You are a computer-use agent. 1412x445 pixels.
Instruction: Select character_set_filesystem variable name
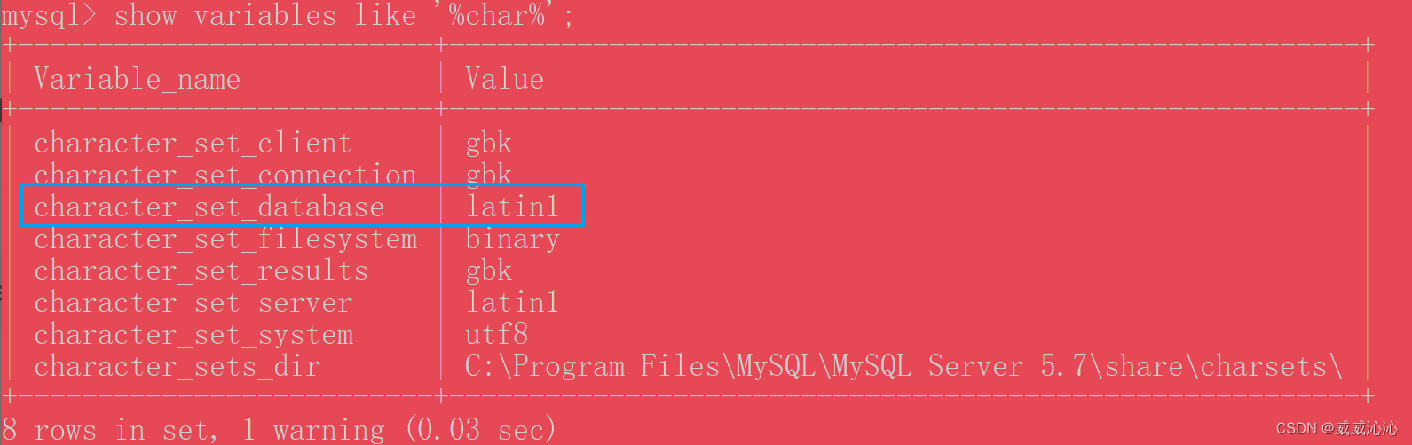click(225, 238)
